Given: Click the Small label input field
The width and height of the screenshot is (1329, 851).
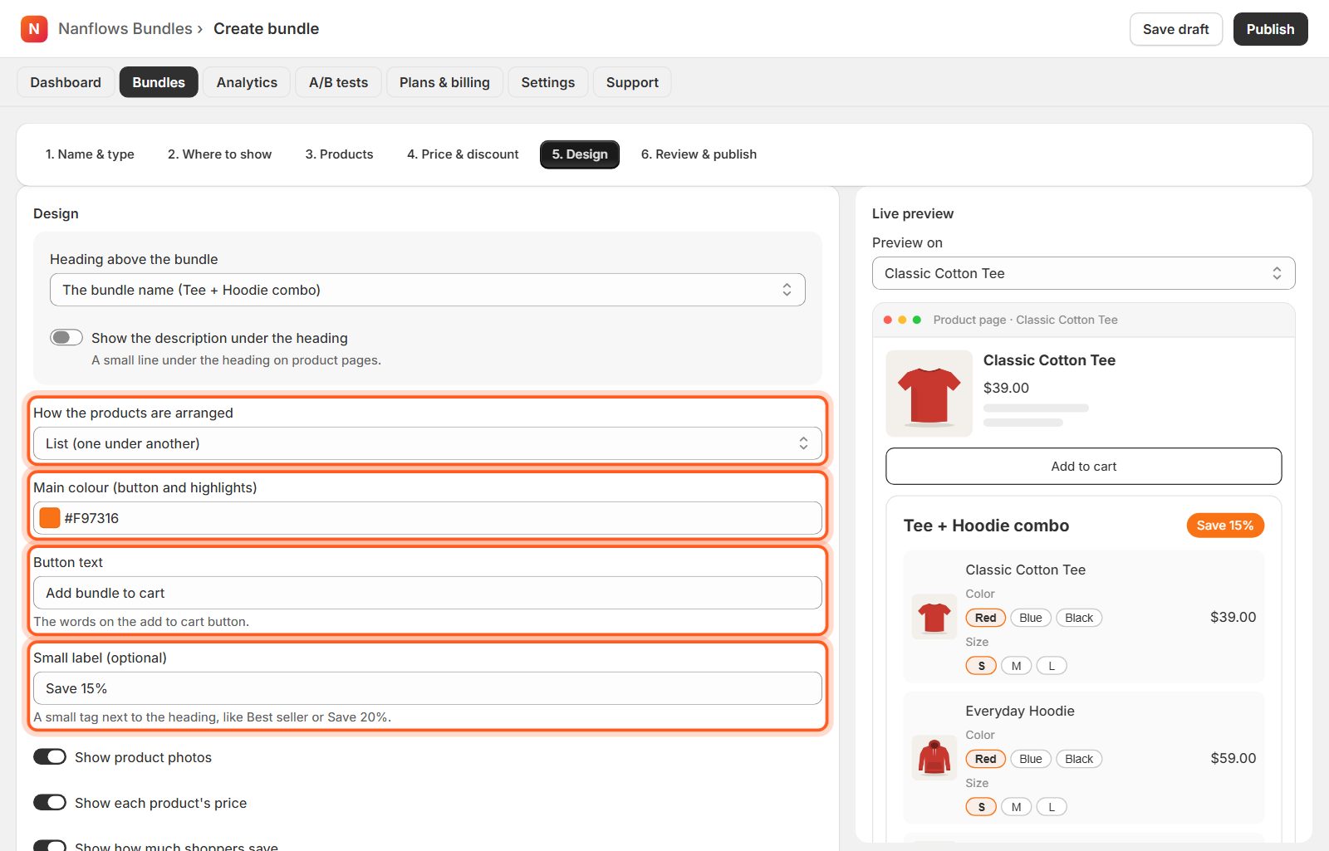Looking at the screenshot, I should tap(428, 688).
